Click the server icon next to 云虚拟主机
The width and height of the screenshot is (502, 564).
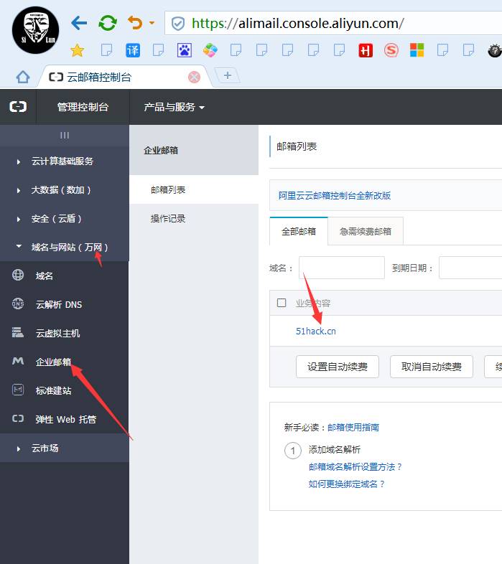tap(18, 333)
